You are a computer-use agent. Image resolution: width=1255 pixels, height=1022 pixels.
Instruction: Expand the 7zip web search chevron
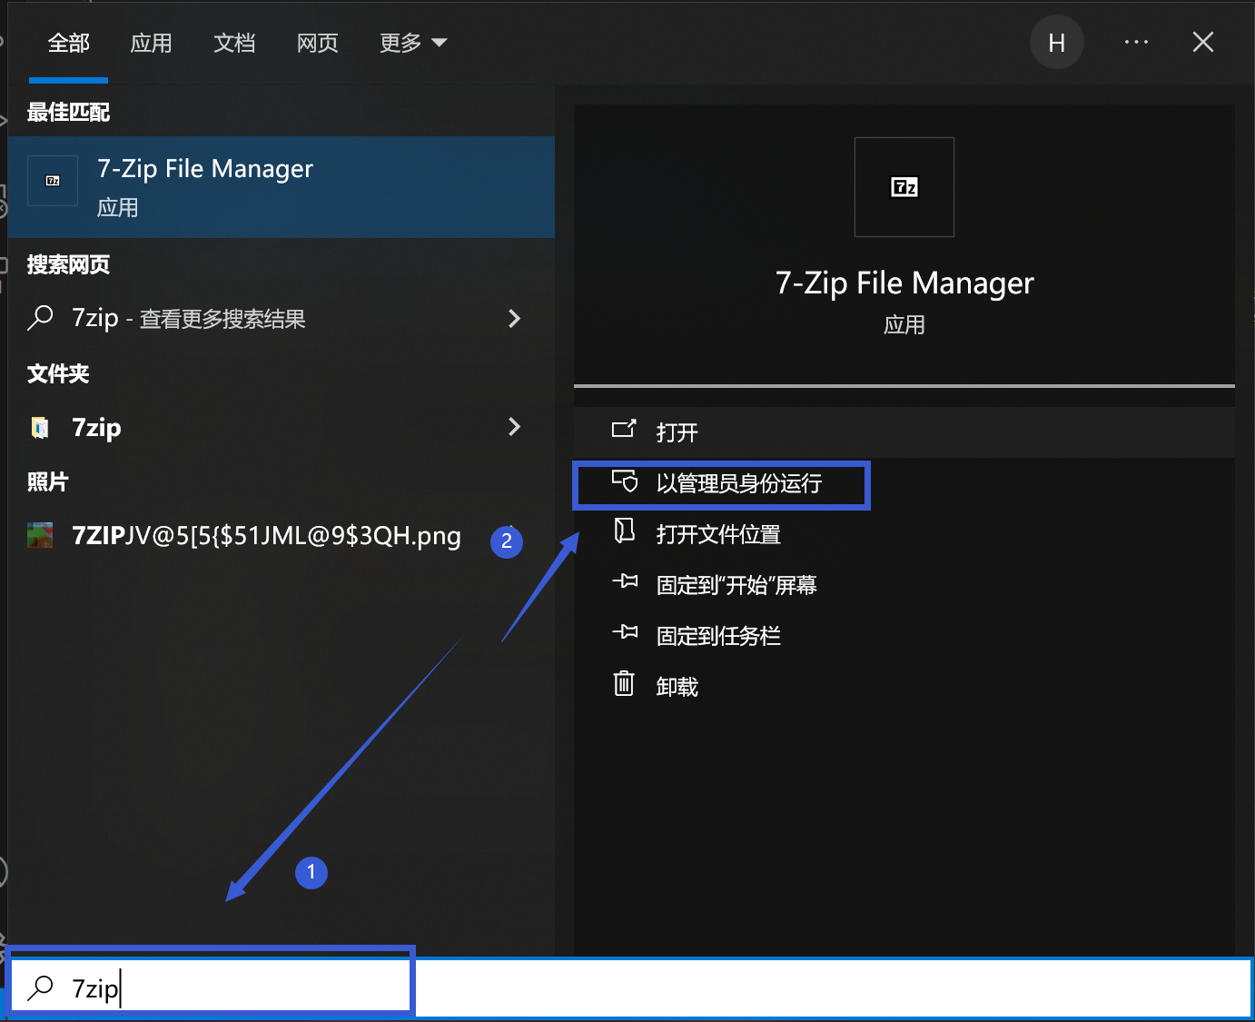tap(514, 318)
